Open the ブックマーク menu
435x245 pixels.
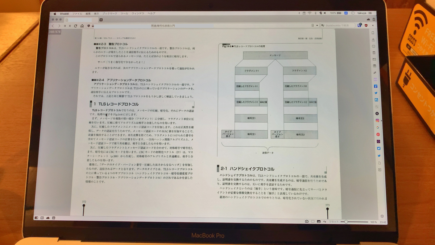tap(110, 13)
